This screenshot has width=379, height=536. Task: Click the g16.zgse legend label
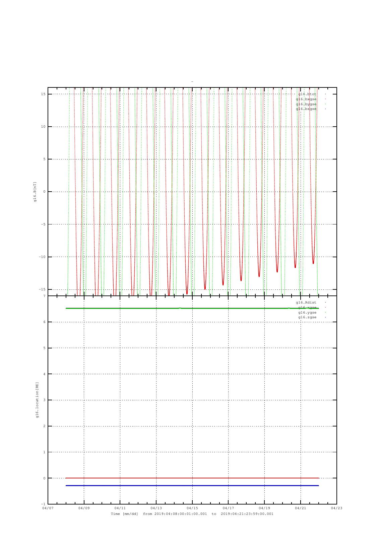pos(307,317)
